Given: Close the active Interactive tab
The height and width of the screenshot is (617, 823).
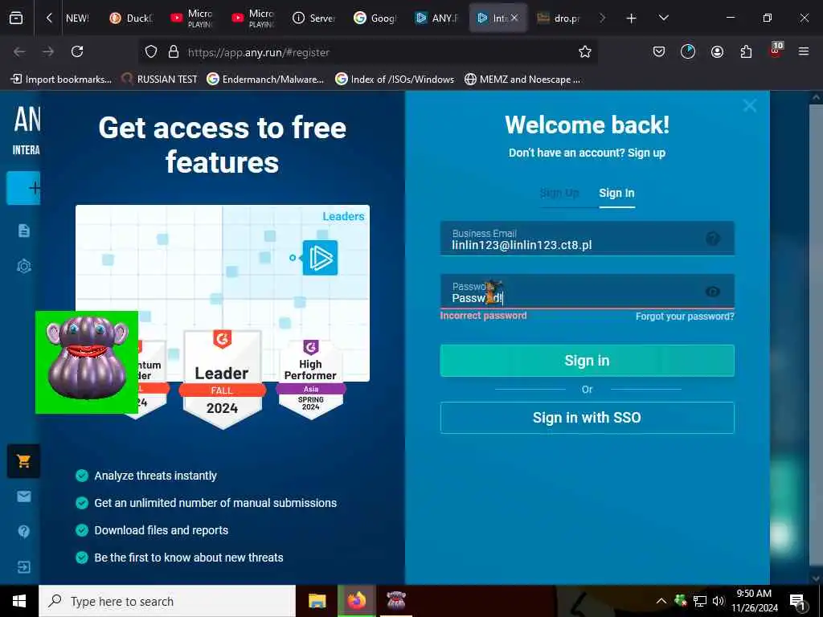Looking at the screenshot, I should 514,18.
